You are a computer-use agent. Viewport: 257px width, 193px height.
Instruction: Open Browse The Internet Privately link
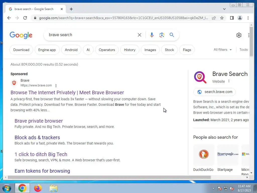(x=67, y=92)
